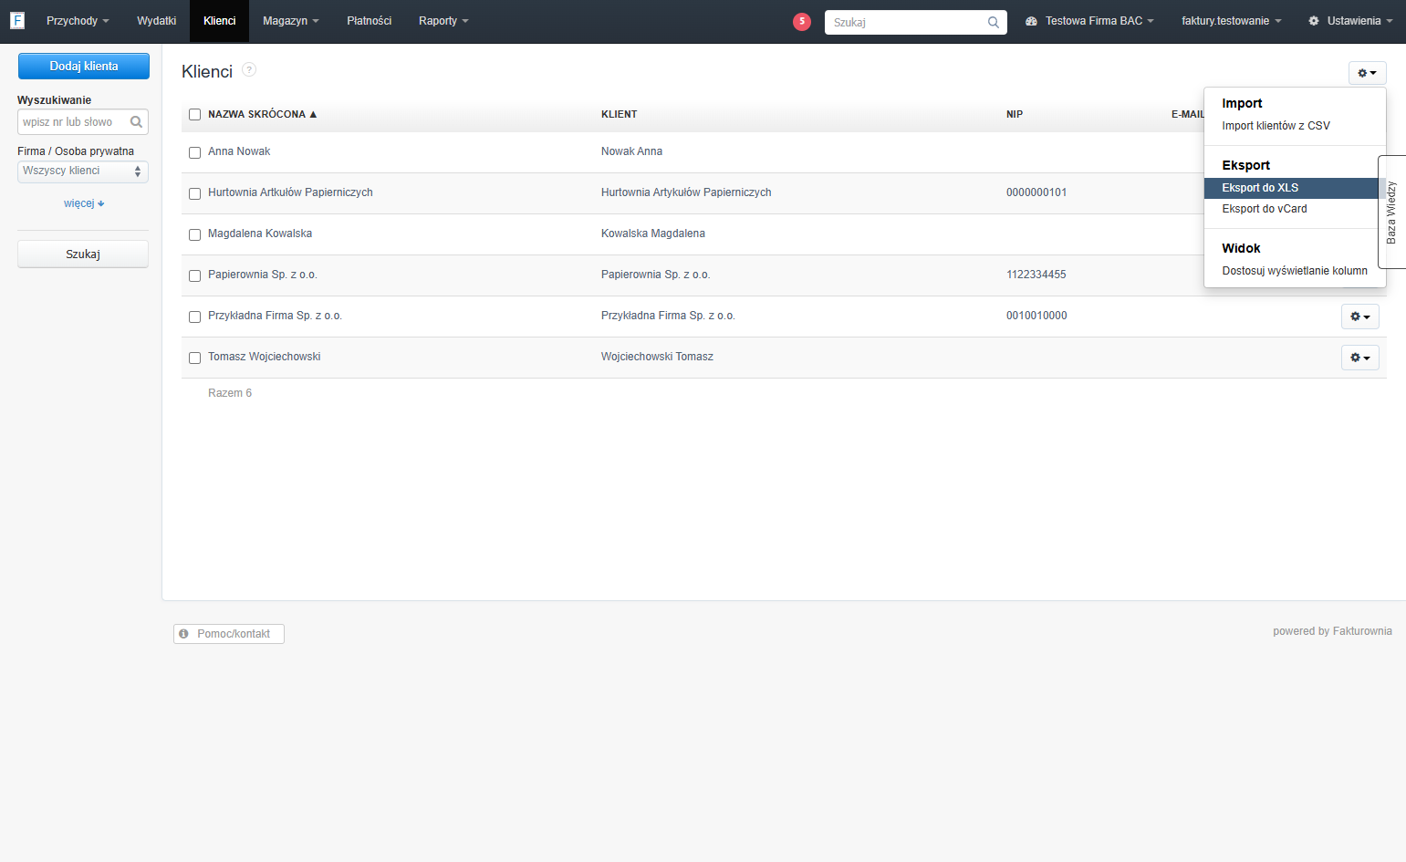Check the Magdalena Kowalska checkbox
This screenshot has width=1406, height=862.
(194, 234)
